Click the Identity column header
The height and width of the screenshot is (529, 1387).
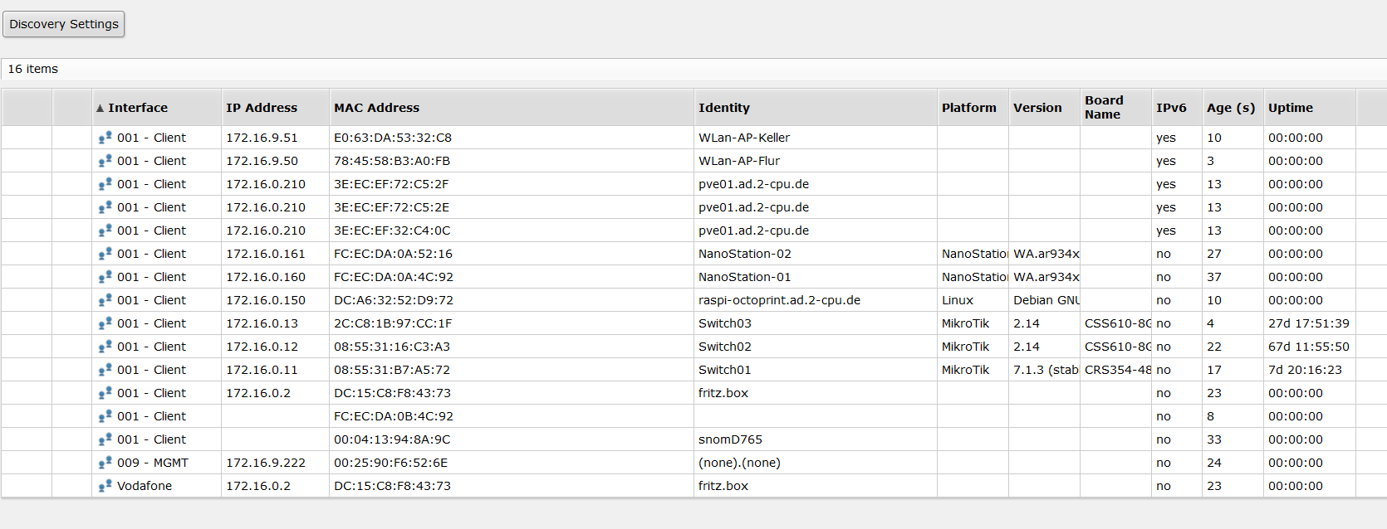724,108
